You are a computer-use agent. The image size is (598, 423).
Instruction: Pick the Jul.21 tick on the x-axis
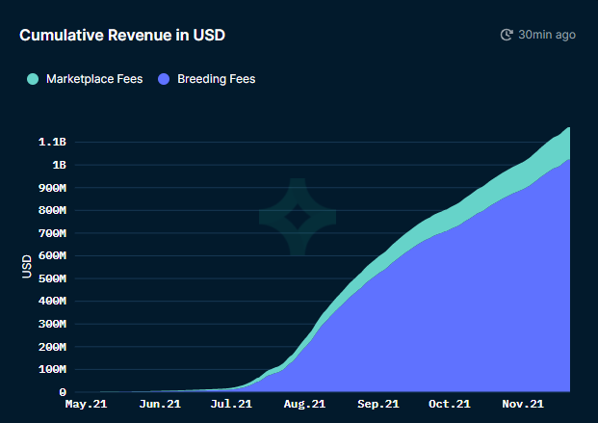pos(231,404)
